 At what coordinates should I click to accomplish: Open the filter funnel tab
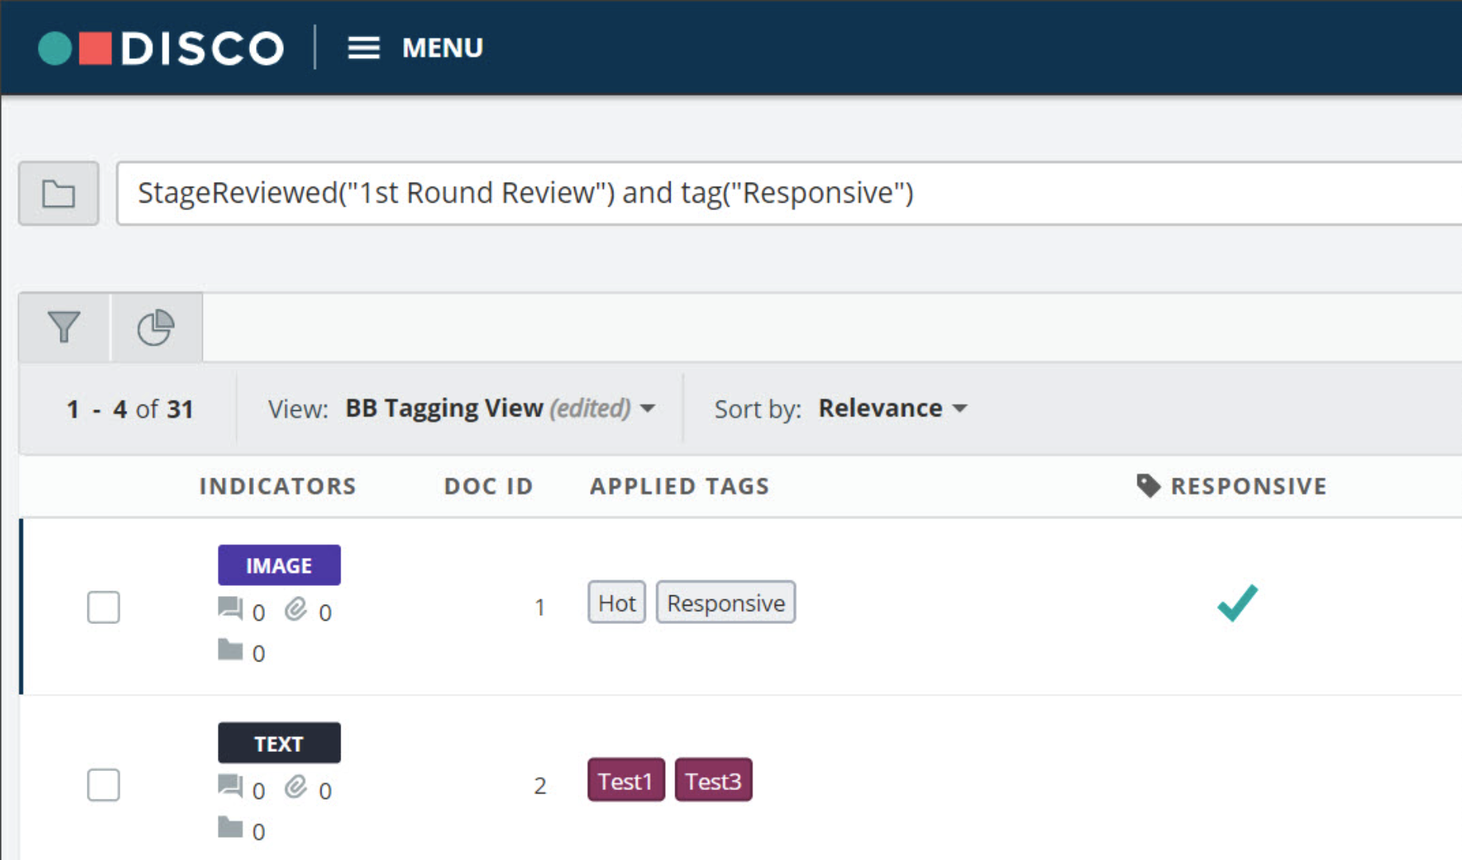(64, 327)
